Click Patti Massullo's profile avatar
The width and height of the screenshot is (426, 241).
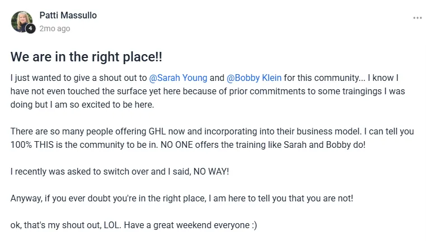(x=22, y=22)
